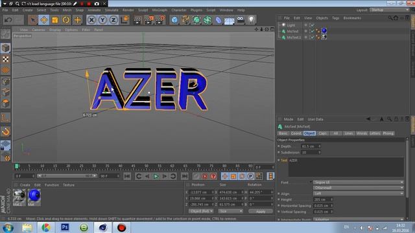Switch to the Caps tab

[x=322, y=133]
